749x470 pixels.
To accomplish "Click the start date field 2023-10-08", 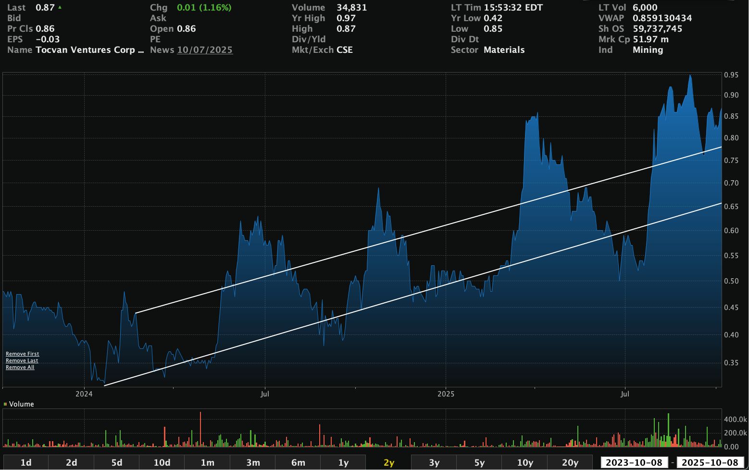I will pos(634,462).
